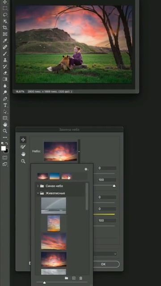Click the yellow-highlighted slider track
This screenshot has width=161, height=286.
[104, 214]
